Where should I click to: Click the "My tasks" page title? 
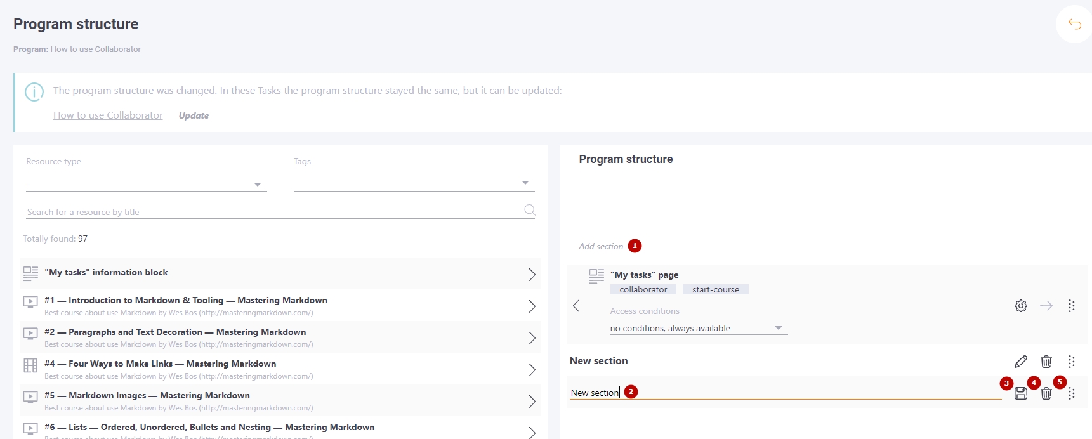click(x=645, y=275)
